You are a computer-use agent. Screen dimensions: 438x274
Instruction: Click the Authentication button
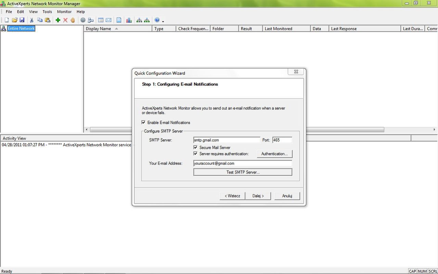coord(274,154)
